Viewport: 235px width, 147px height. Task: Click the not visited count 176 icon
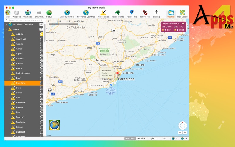(x=182, y=138)
